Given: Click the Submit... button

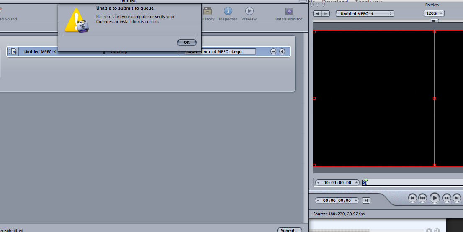Looking at the screenshot, I should [289, 230].
